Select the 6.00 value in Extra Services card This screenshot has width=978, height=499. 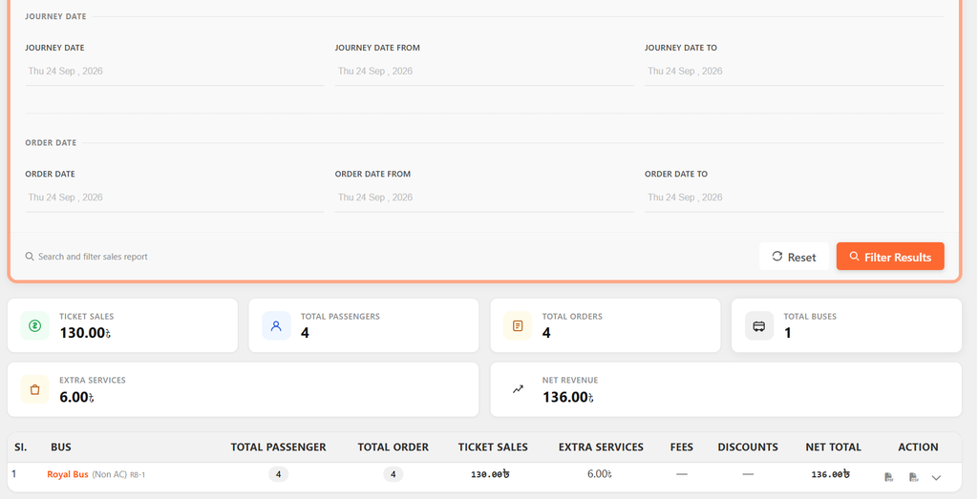tap(76, 397)
